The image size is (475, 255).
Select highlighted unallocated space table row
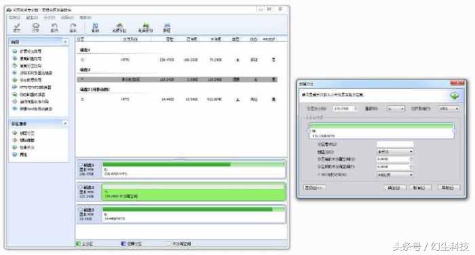point(177,79)
